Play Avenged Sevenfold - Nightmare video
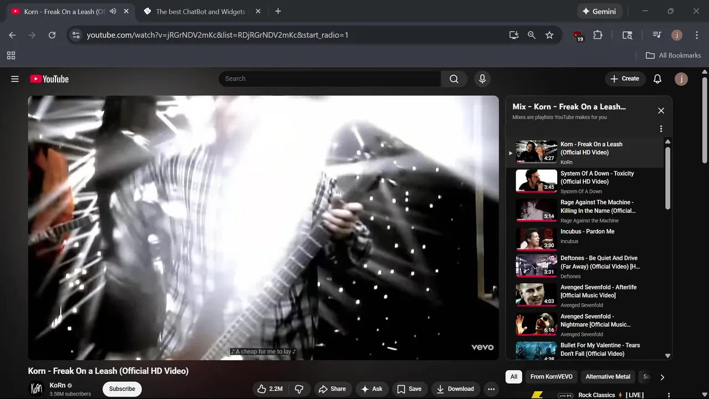Screen dimensions: 709x399 (584, 325)
